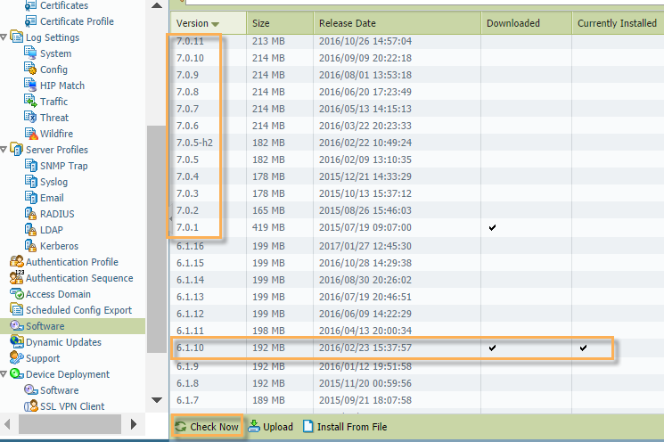The image size is (664, 442).
Task: Click Downloaded checkmark for 7.0.1
Action: (492, 228)
